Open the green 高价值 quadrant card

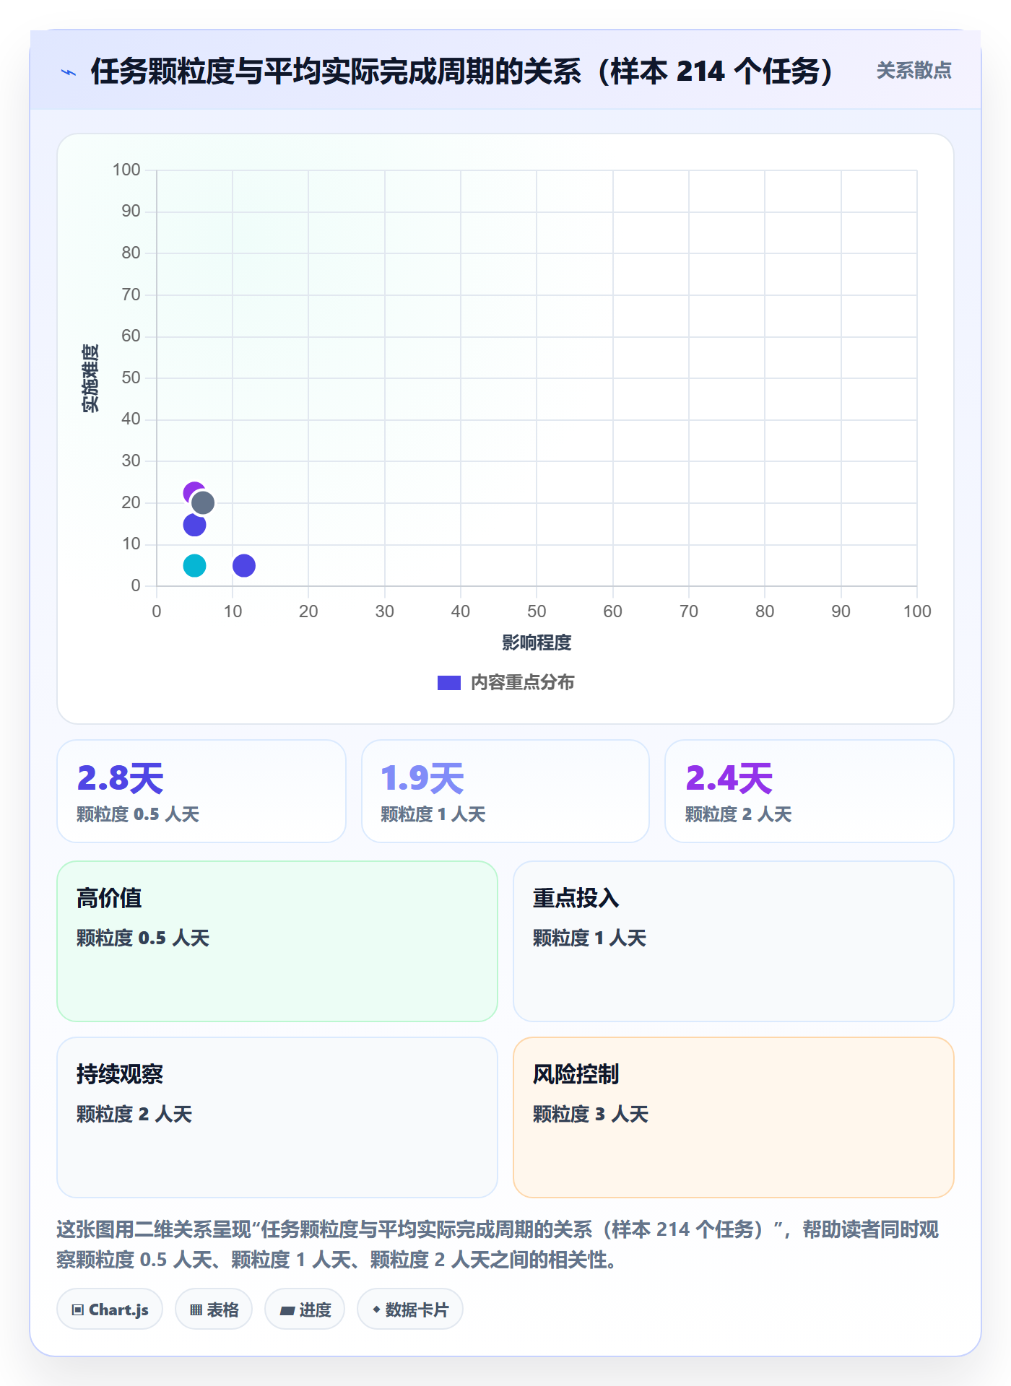[x=277, y=941]
